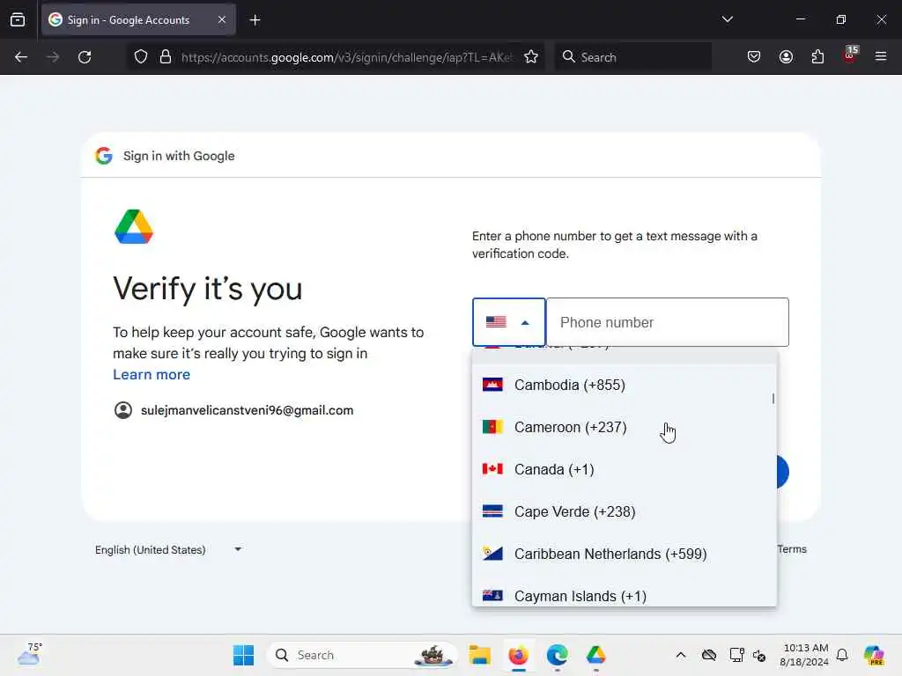The image size is (902, 676).
Task: Click the Firefox View icon in the tab bar
Action: click(x=18, y=20)
